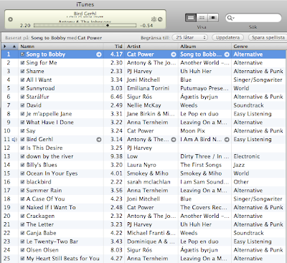This screenshot has width=287, height=263.
Task: Uncheck Olsen Olsen checkbox
Action: [22, 250]
